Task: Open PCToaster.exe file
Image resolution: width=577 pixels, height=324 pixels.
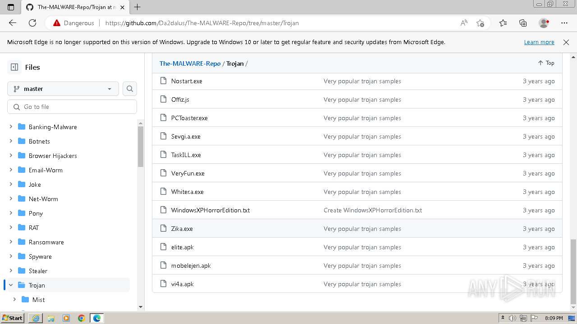Action: [189, 118]
